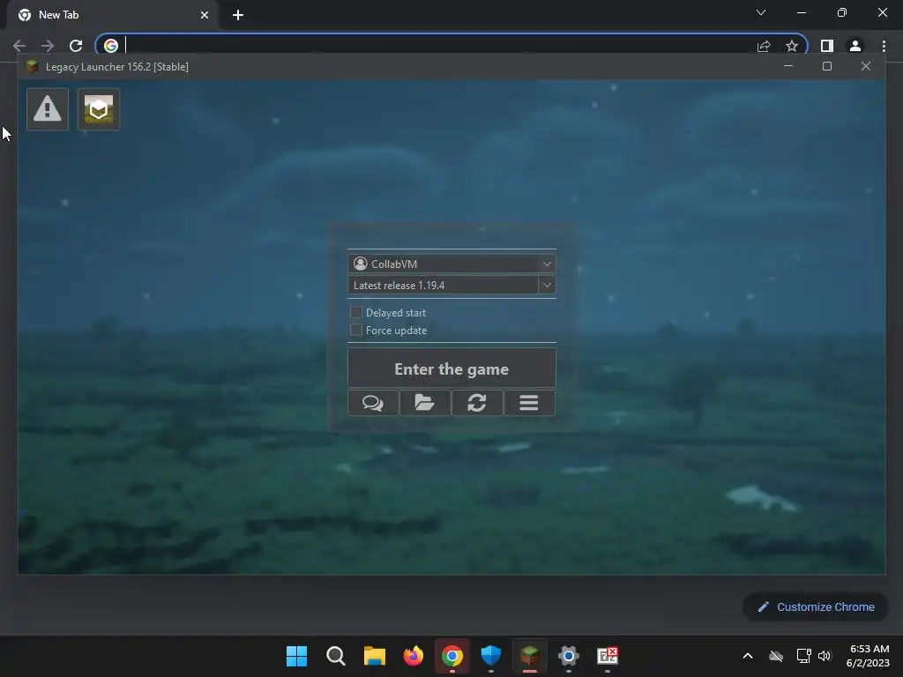This screenshot has width=903, height=677.
Task: Launch Firefox from the taskbar
Action: 414,656
